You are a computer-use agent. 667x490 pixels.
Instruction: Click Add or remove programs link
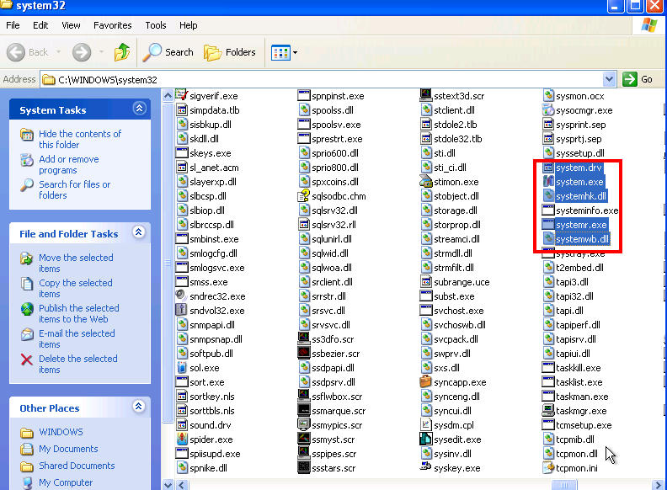[x=69, y=165]
